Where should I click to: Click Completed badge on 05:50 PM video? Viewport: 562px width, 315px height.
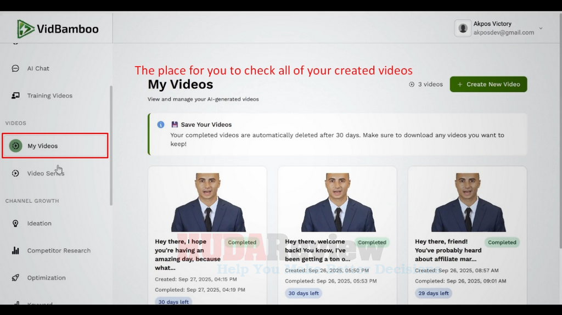click(x=372, y=243)
